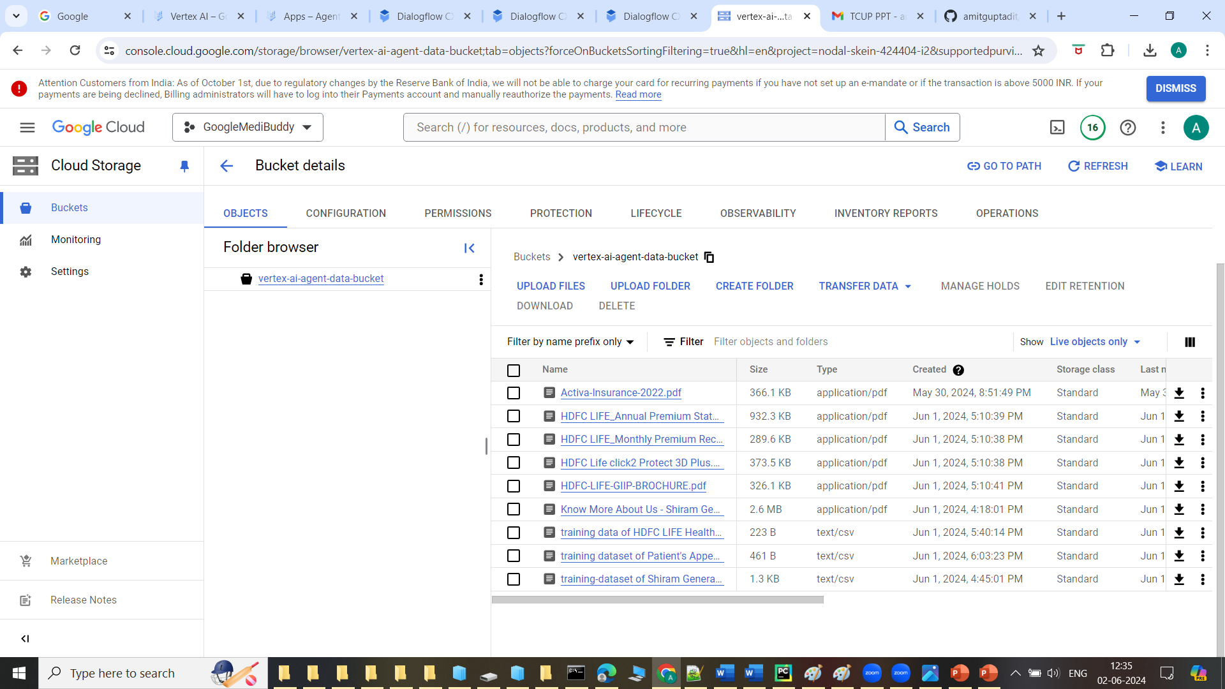Copy bucket name with clipboard icon
The width and height of the screenshot is (1225, 689).
point(709,257)
